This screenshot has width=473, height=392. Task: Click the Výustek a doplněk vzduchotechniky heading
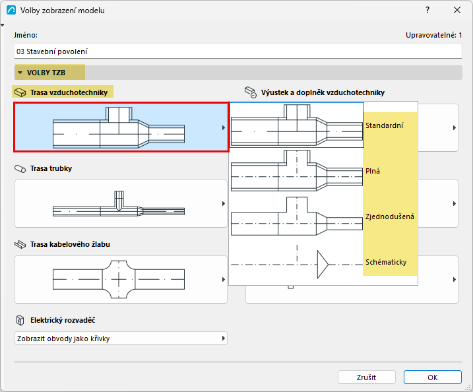tap(323, 92)
